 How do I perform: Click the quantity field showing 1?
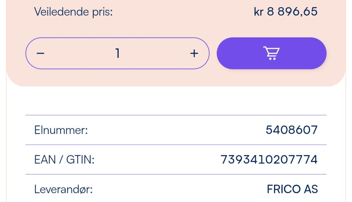click(x=117, y=53)
